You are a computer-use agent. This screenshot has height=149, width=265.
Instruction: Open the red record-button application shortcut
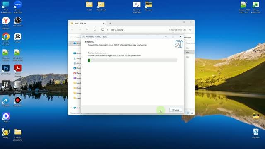tap(18, 101)
